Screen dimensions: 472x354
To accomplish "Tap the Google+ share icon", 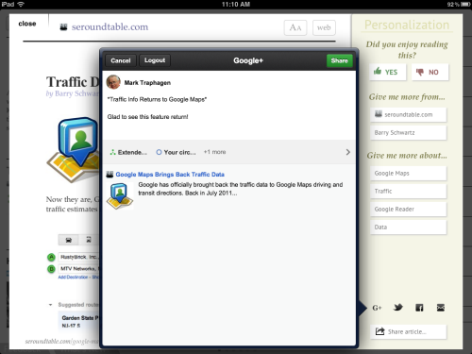I will (x=377, y=308).
